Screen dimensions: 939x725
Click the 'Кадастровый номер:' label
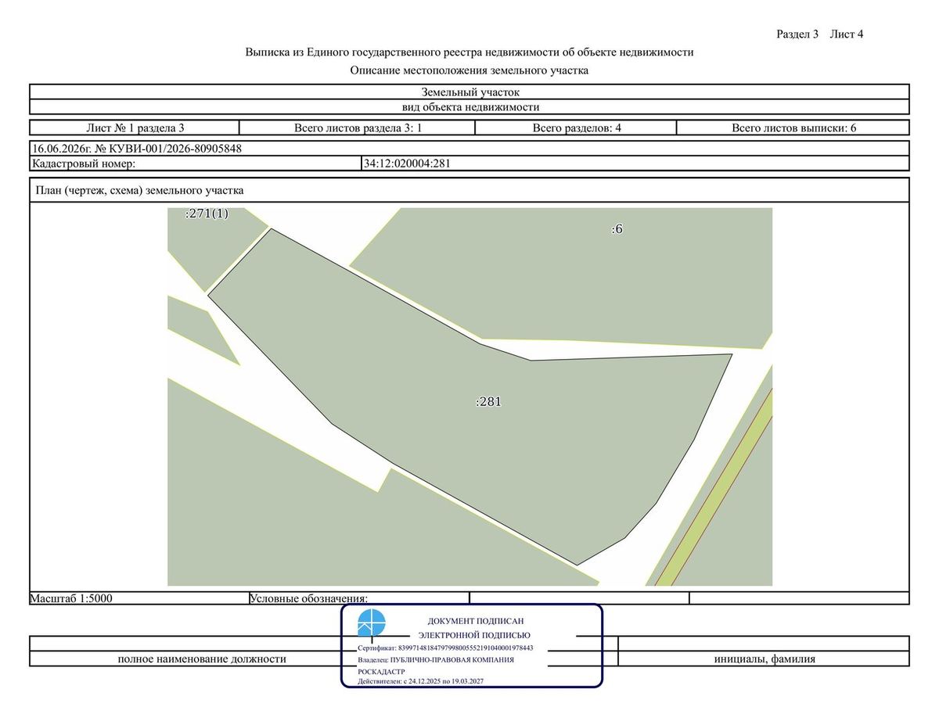84,163
